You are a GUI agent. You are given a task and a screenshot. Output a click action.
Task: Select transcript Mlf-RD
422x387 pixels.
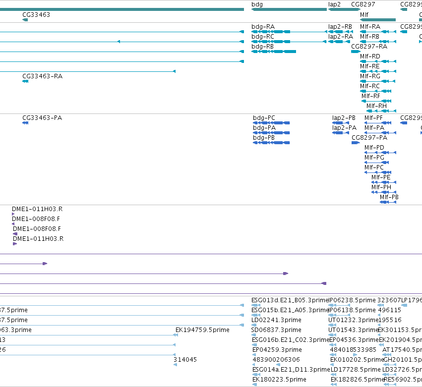pos(370,56)
